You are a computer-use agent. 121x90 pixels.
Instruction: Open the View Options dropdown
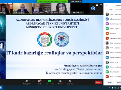(x=76, y=1)
